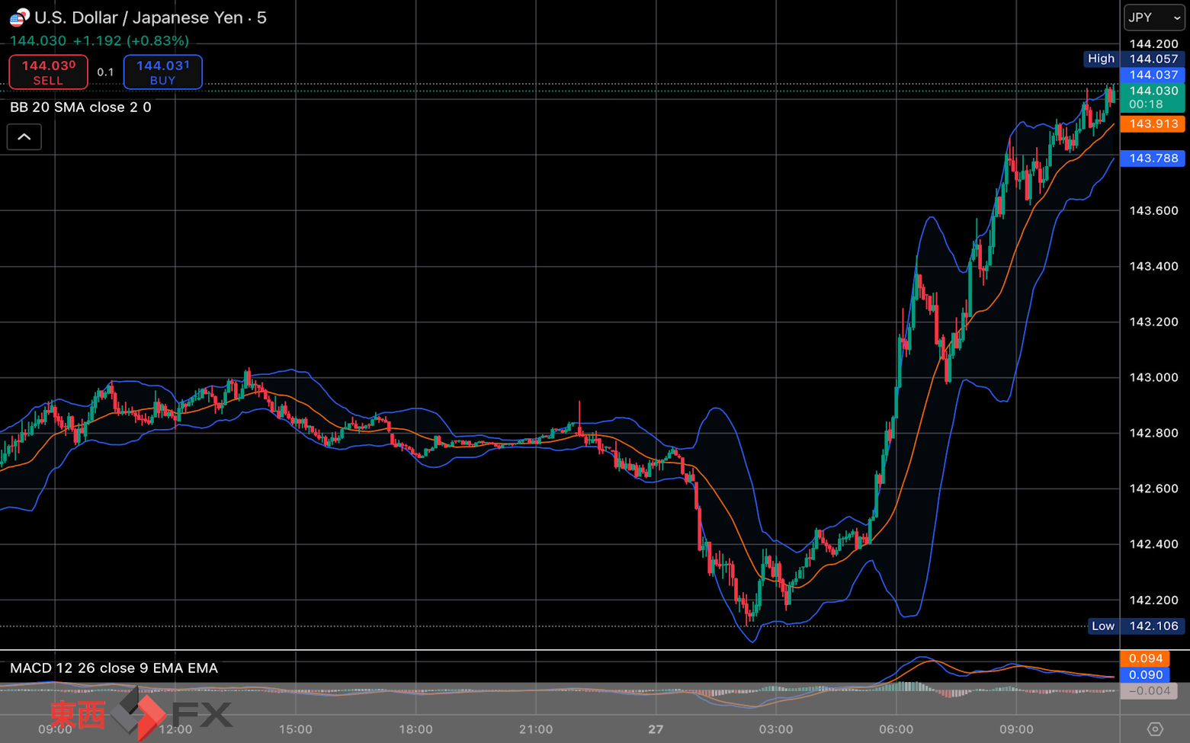Click the orange 0.094 MACD value tag
The image size is (1190, 743).
click(1145, 658)
